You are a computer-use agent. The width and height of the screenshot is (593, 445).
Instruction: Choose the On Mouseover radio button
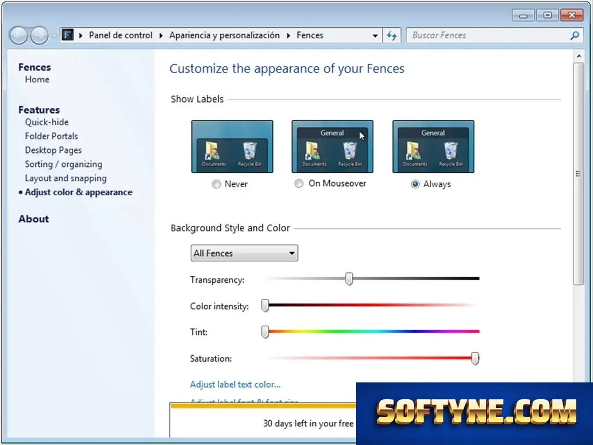299,183
